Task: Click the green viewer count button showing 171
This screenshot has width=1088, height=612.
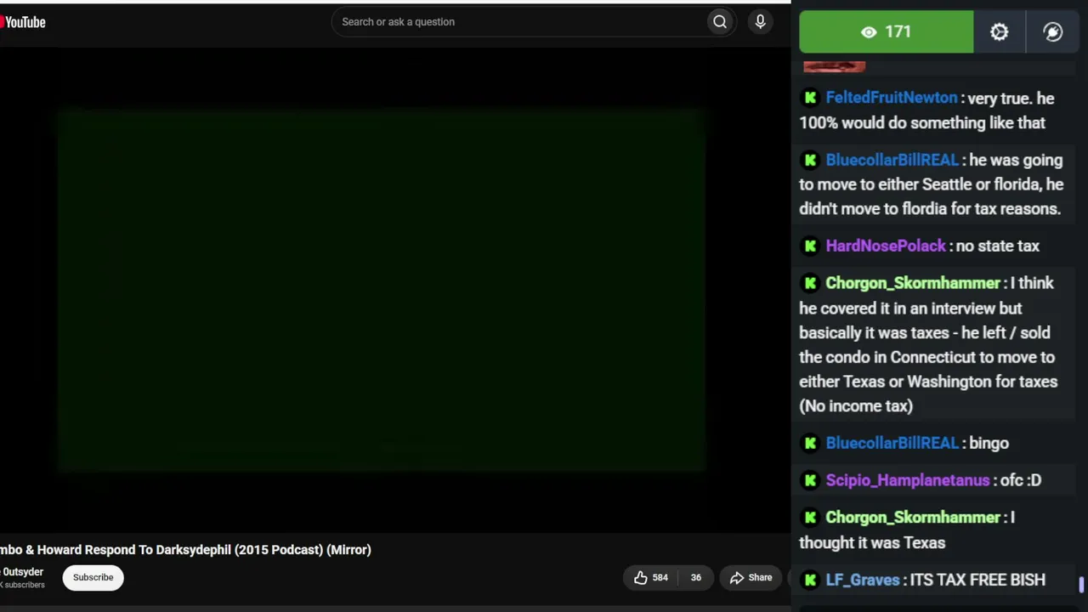Action: 887,32
